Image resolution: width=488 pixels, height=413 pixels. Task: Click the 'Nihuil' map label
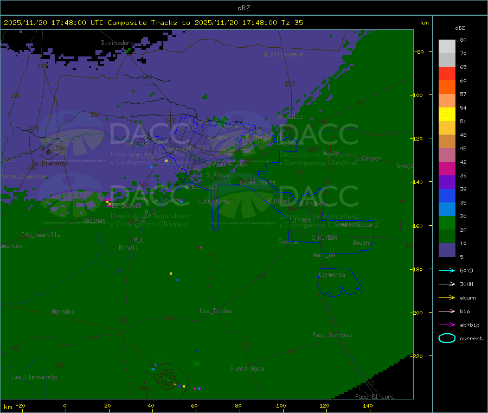point(128,247)
